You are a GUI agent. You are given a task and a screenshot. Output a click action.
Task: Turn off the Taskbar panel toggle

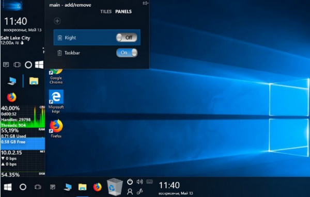127,53
